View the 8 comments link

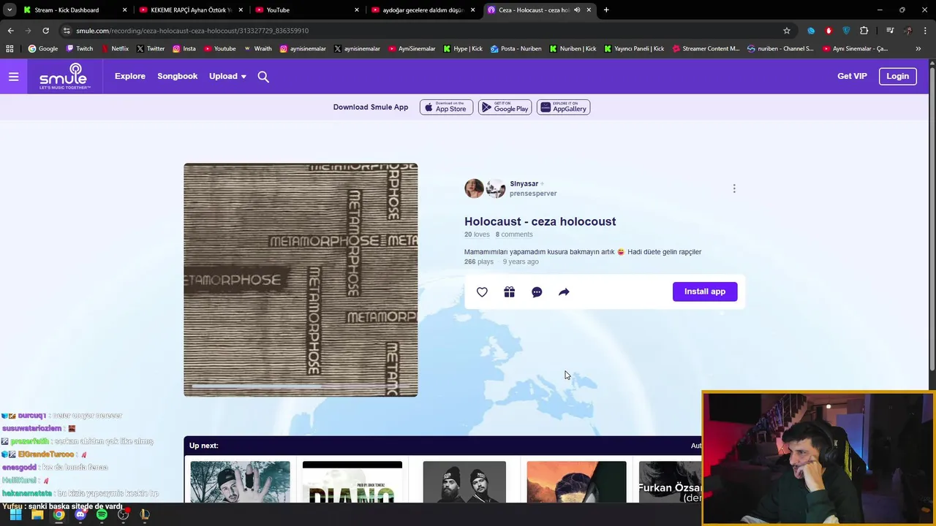[514, 235]
